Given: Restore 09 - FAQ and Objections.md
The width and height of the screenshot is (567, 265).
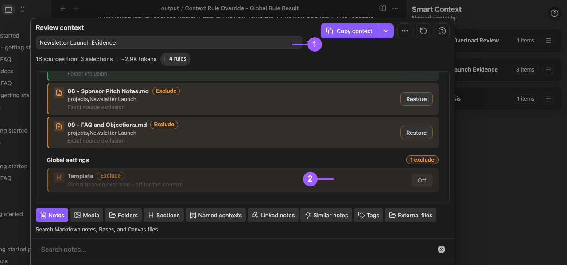Looking at the screenshot, I should coord(416,132).
